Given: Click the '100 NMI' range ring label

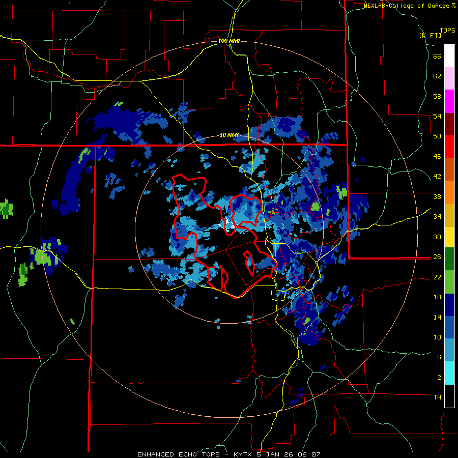Looking at the screenshot, I should pyautogui.click(x=228, y=41).
